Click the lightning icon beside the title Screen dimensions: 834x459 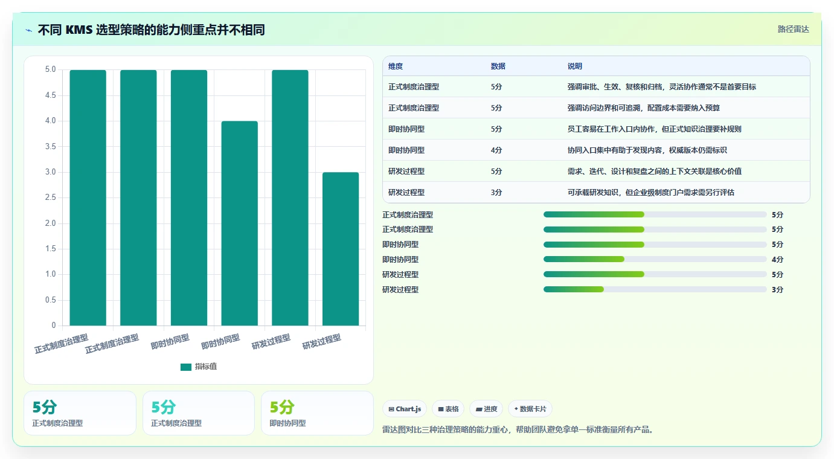28,30
